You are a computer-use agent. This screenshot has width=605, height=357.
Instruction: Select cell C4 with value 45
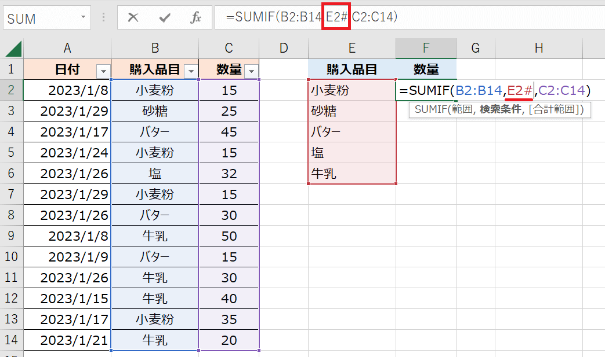(x=229, y=132)
